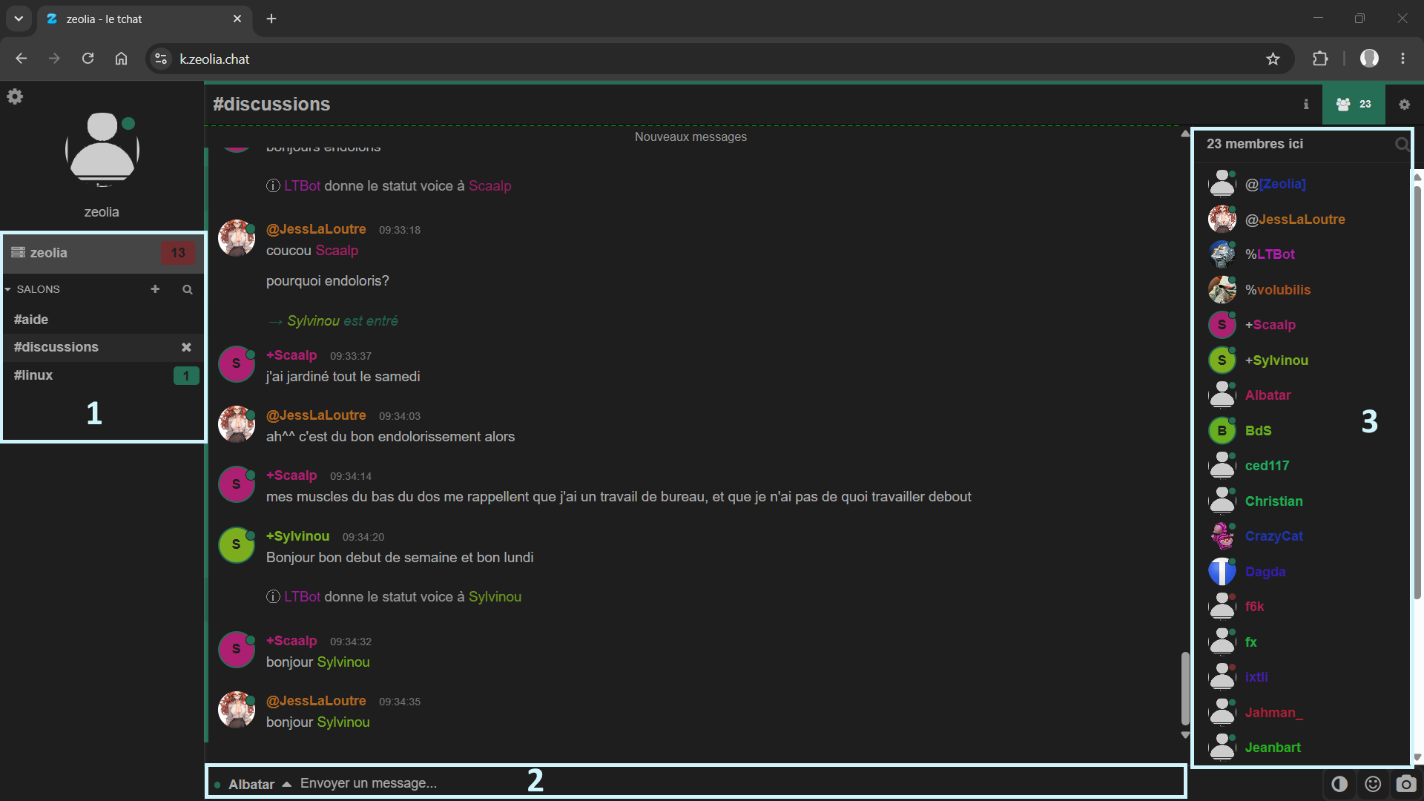The image size is (1424, 801).
Task: Click the zeolia user profile avatar
Action: point(102,149)
